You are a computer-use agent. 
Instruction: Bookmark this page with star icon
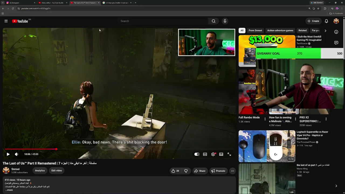click(318, 8)
